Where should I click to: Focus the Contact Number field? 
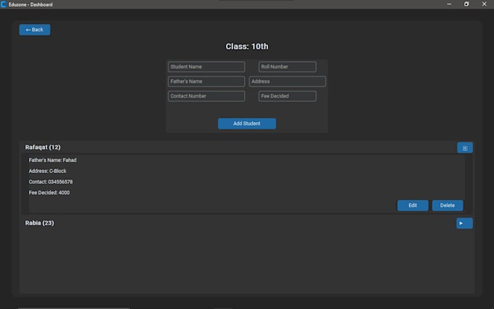click(x=206, y=96)
